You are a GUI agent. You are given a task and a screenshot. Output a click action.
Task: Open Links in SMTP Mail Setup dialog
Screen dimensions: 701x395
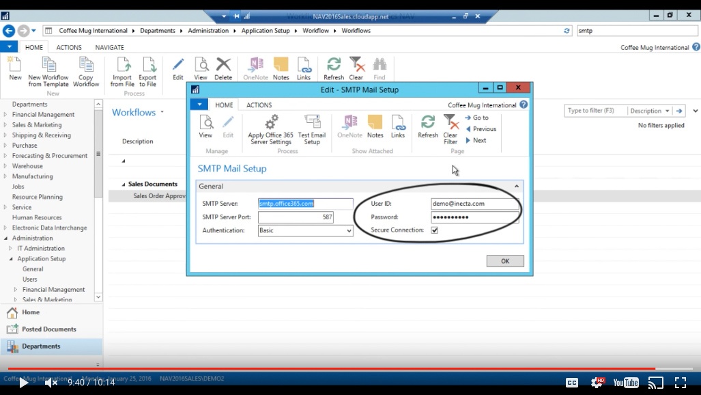[398, 126]
